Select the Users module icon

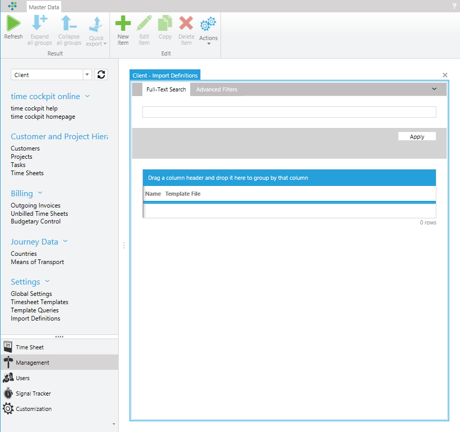coord(8,378)
